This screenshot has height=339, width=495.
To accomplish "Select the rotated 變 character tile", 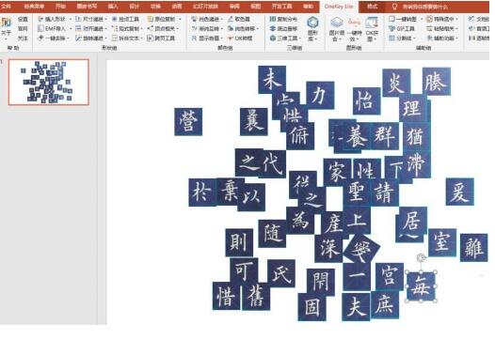I will pyautogui.click(x=361, y=248).
